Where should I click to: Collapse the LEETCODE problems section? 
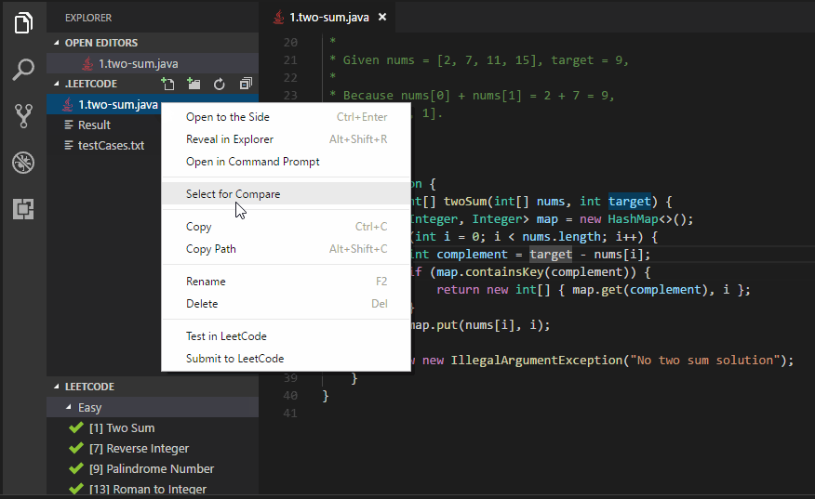click(57, 387)
